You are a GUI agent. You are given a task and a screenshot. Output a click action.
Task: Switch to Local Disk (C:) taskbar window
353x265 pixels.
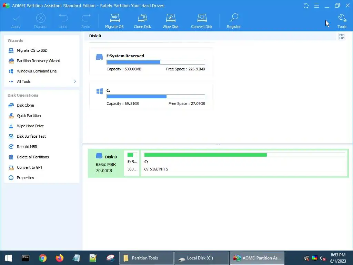202,258
